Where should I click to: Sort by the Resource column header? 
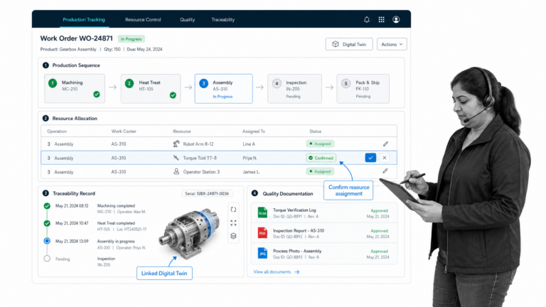click(182, 131)
